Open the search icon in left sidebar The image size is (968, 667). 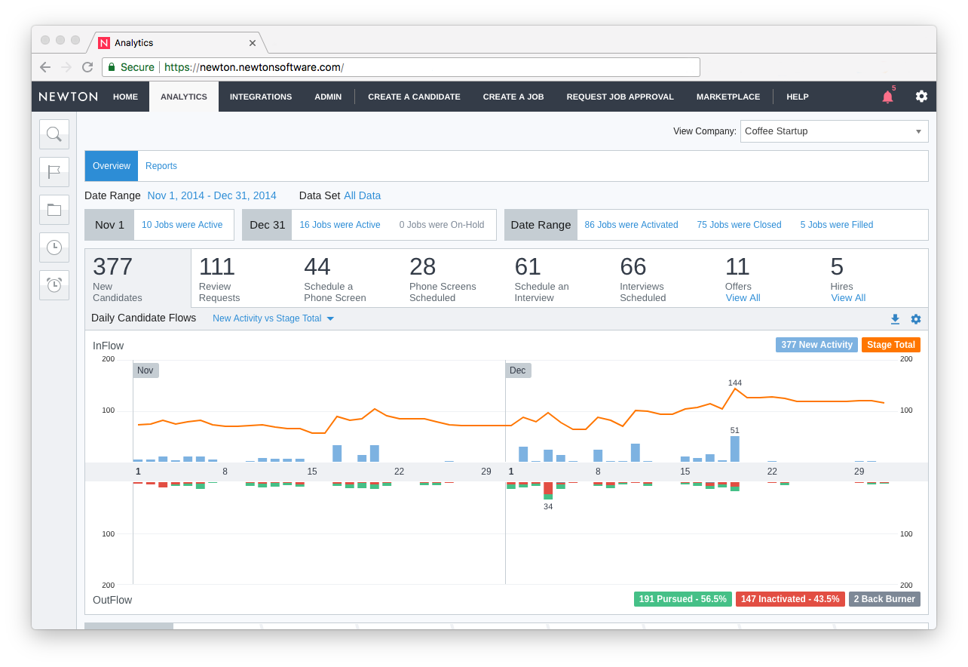(54, 134)
